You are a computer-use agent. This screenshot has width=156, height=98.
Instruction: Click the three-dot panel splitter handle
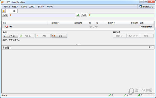coord(78,44)
